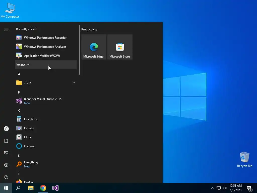Click the Productivity group title
This screenshot has height=193, width=257.
click(89, 29)
